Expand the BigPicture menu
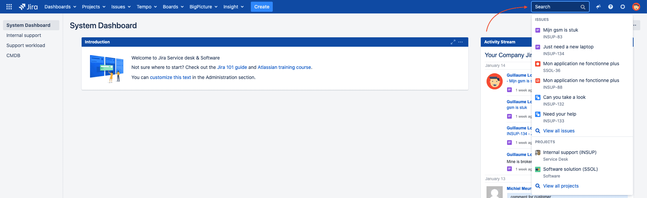The width and height of the screenshot is (647, 198). 204,7
